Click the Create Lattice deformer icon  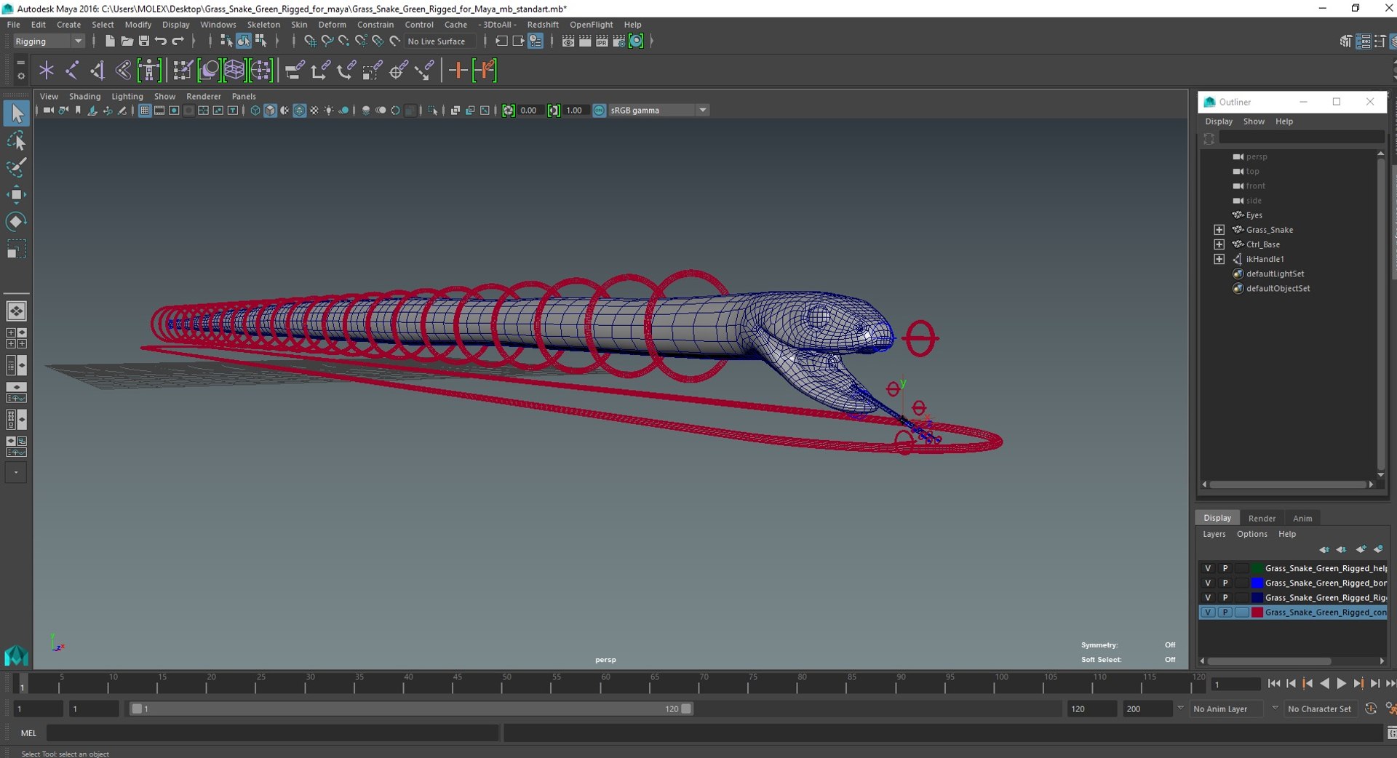pyautogui.click(x=234, y=71)
